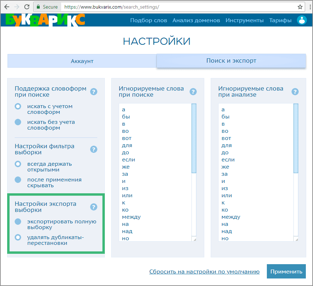
Task: Select после применения скрывать
Action: point(18,180)
